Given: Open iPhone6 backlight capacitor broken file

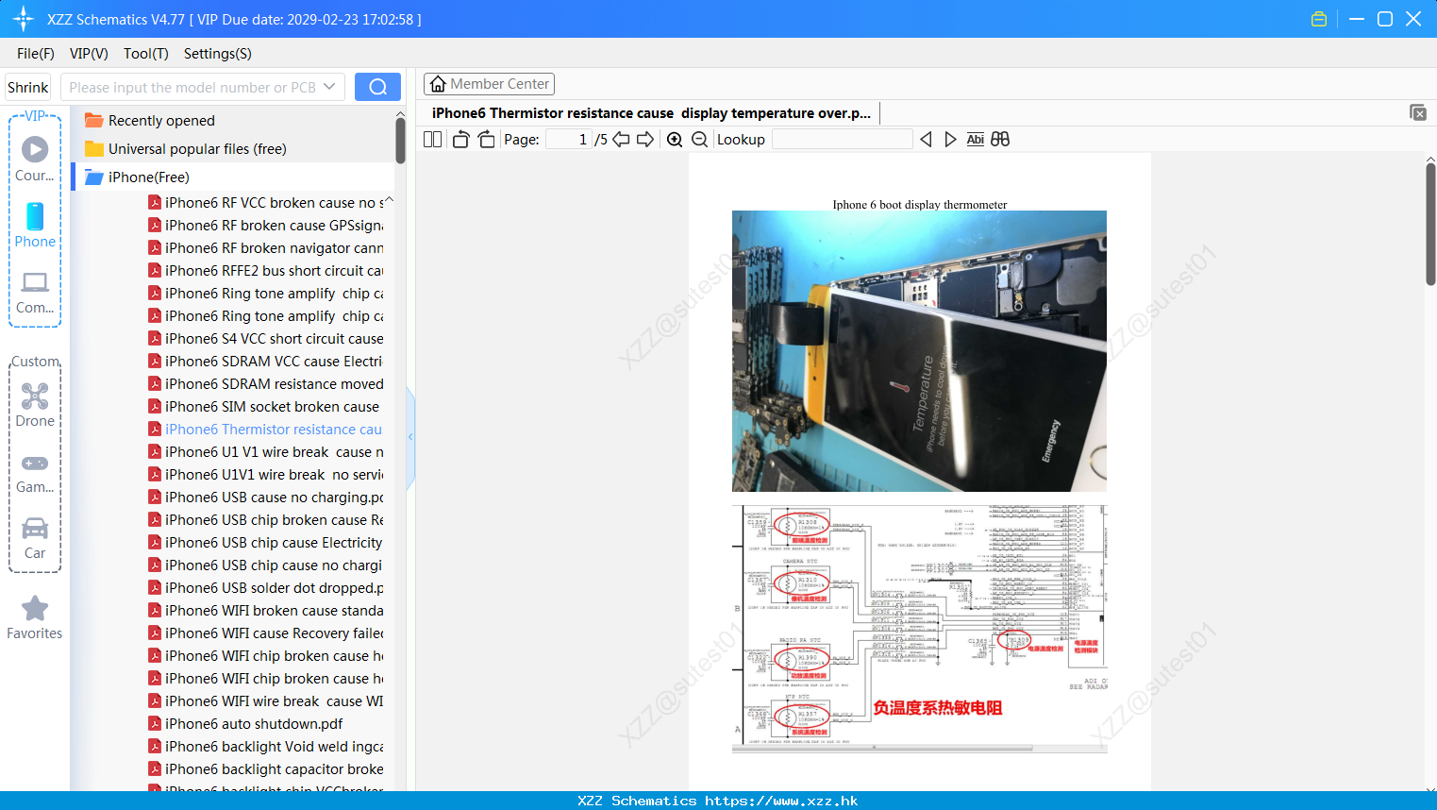Looking at the screenshot, I should point(266,769).
